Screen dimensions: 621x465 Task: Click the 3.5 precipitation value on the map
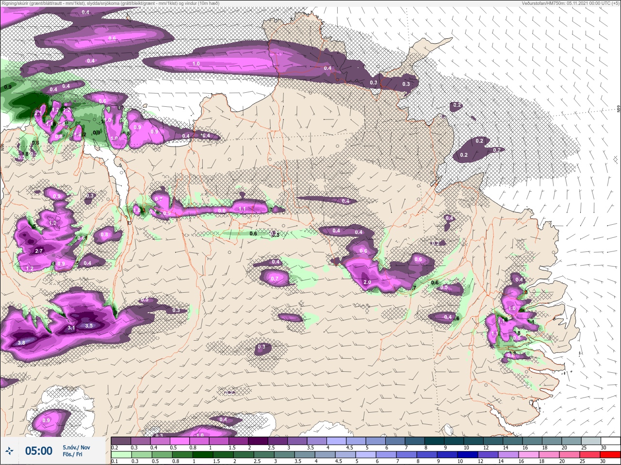89,326
